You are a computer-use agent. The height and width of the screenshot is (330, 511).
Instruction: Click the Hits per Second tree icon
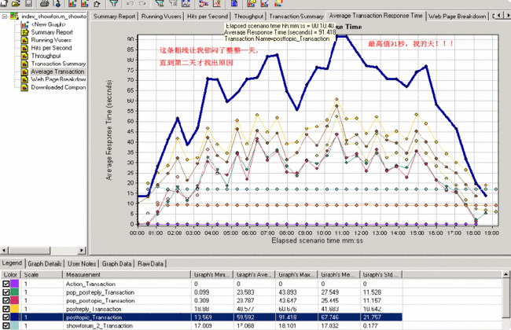click(25, 48)
